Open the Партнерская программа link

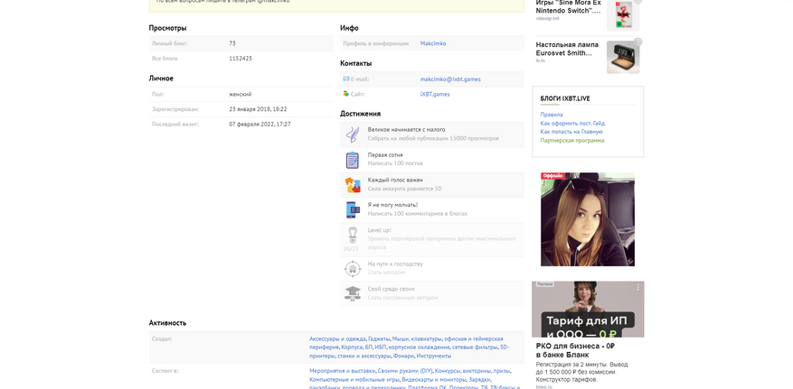coord(572,140)
